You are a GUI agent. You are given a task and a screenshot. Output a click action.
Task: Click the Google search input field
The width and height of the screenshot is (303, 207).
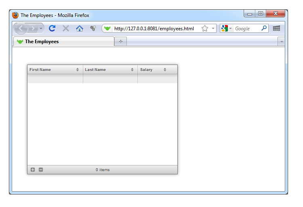246,29
